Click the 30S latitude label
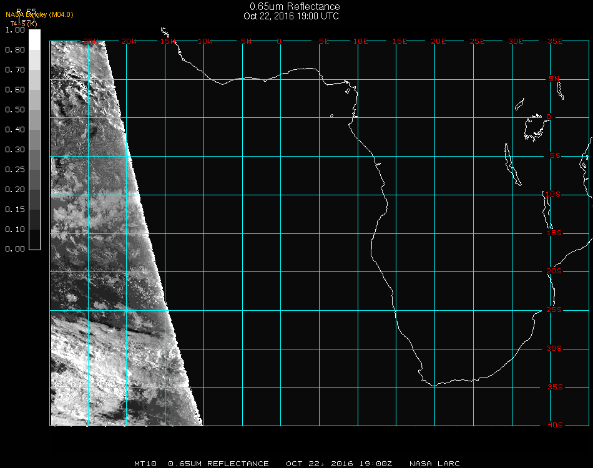 click(x=554, y=349)
